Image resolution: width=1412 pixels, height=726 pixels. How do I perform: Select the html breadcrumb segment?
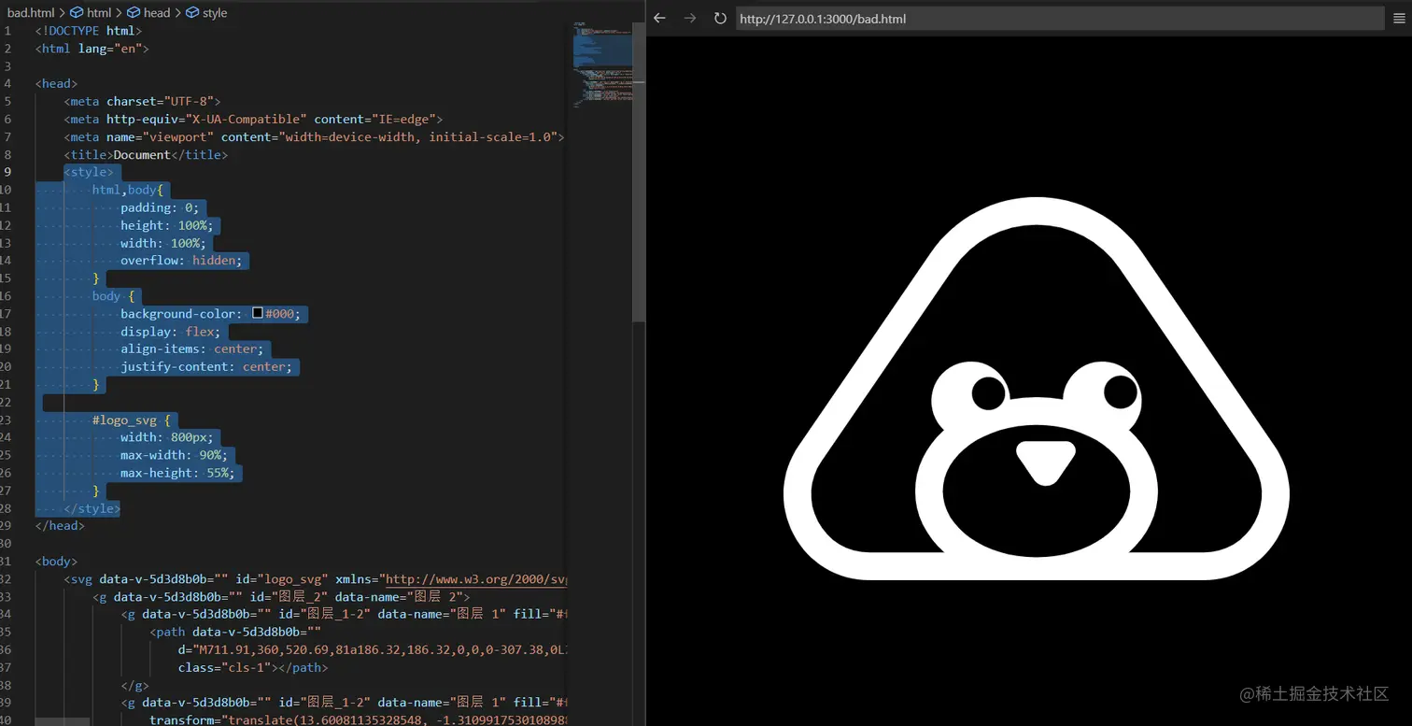tap(91, 12)
